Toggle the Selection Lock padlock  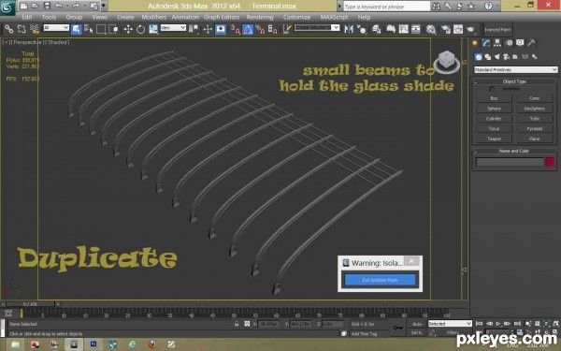coord(237,324)
